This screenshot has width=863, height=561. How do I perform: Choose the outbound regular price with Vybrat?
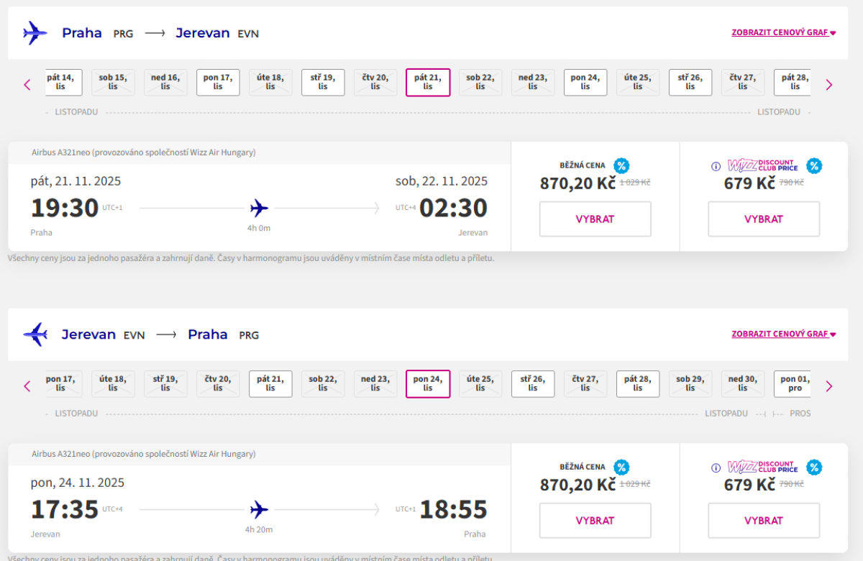tap(595, 219)
